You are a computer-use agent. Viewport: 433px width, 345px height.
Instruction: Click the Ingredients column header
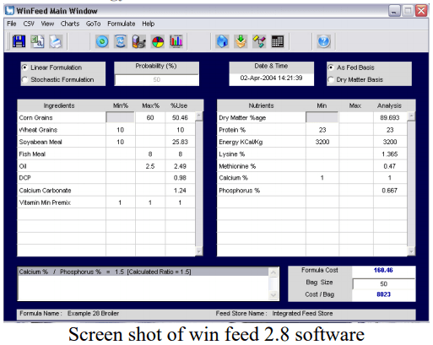[x=59, y=105]
